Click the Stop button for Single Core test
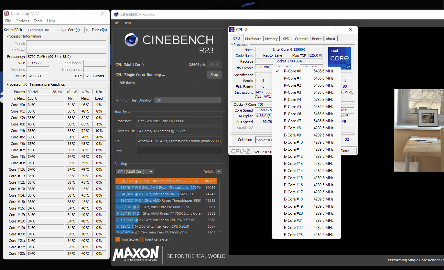This screenshot has height=270, width=444. [x=214, y=75]
